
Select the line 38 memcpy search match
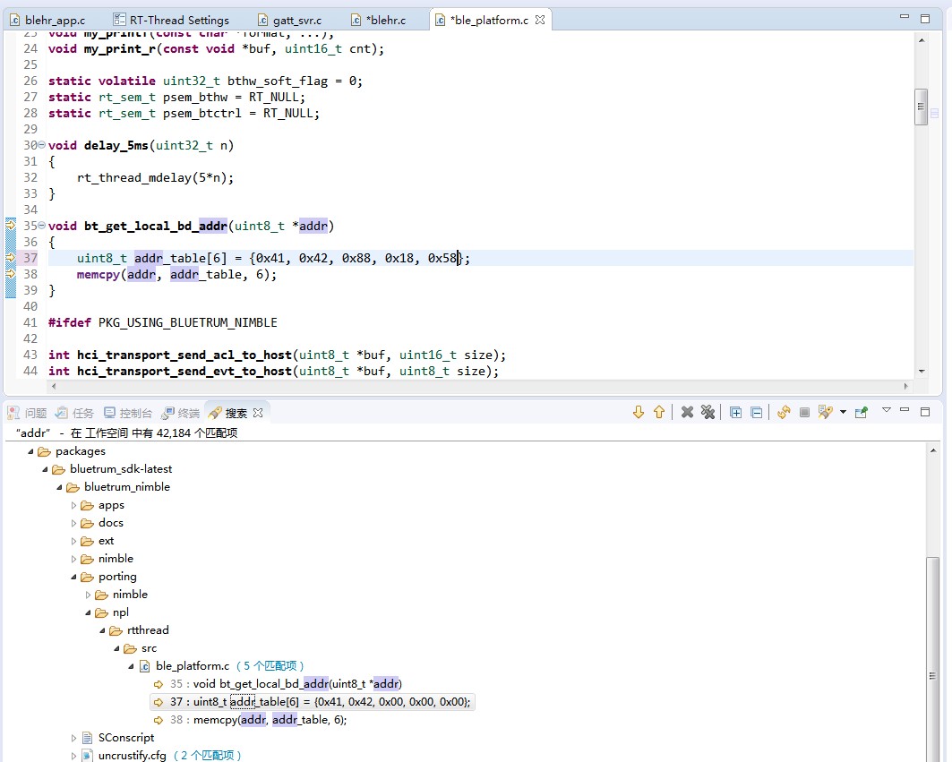(269, 720)
